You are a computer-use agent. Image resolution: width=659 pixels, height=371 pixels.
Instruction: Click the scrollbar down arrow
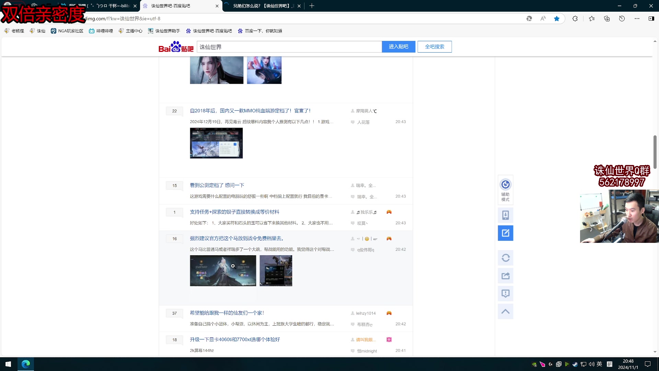pyautogui.click(x=655, y=352)
